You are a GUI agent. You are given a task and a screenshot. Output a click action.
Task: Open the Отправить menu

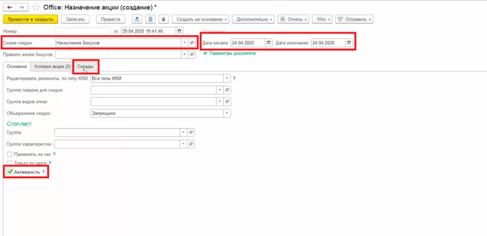pos(354,19)
